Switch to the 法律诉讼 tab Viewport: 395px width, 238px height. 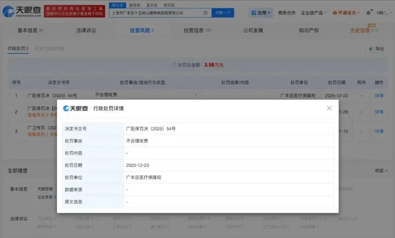click(x=86, y=30)
